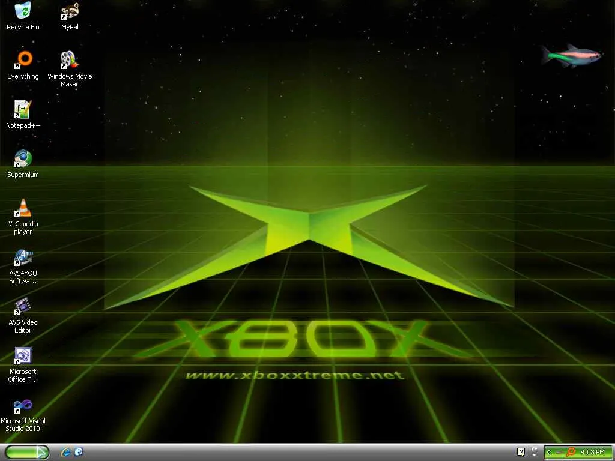615x461 pixels.
Task: Launch Internet Explorer from Quick Launch
Action: 65,452
